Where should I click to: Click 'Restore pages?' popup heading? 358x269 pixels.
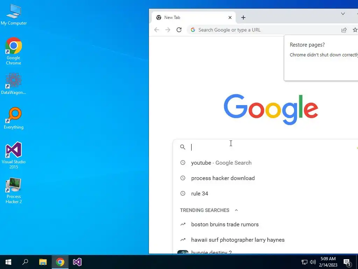[307, 44]
